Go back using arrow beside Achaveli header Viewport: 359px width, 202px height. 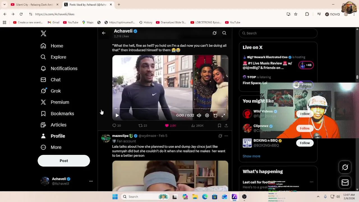(104, 33)
